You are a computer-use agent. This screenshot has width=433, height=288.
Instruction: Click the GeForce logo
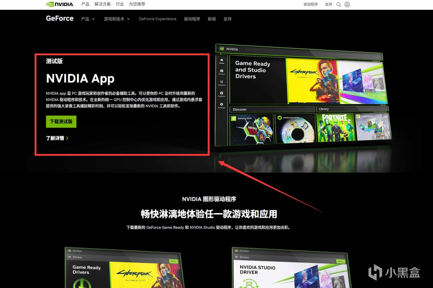click(60, 19)
